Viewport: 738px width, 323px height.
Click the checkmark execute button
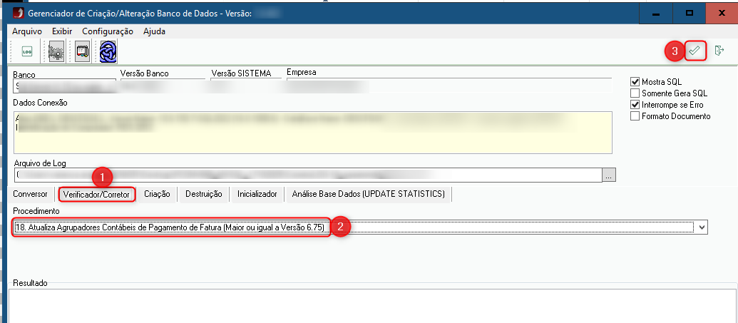pyautogui.click(x=695, y=51)
